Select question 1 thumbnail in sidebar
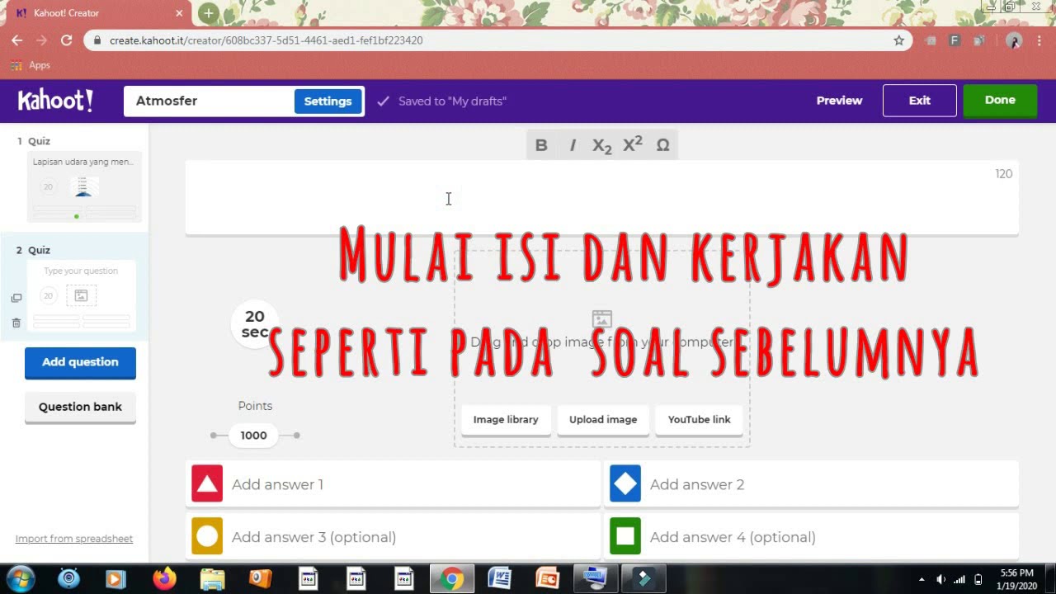Image resolution: width=1056 pixels, height=594 pixels. click(84, 187)
